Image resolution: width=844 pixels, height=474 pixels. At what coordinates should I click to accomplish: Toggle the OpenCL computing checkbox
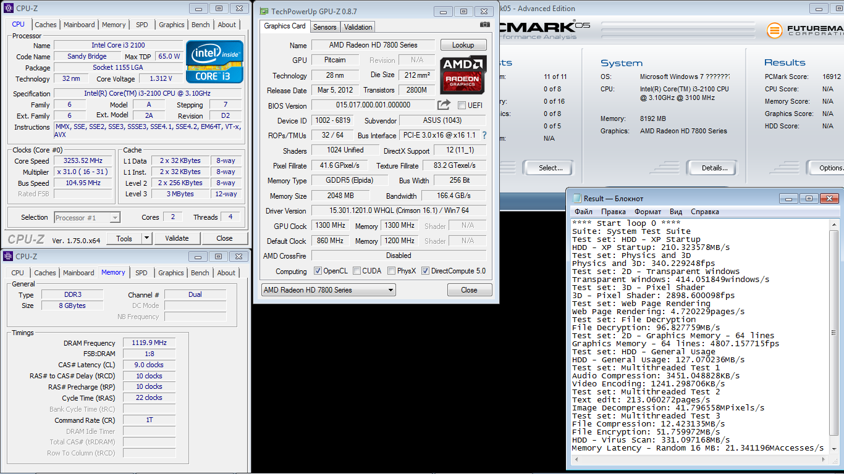[318, 271]
